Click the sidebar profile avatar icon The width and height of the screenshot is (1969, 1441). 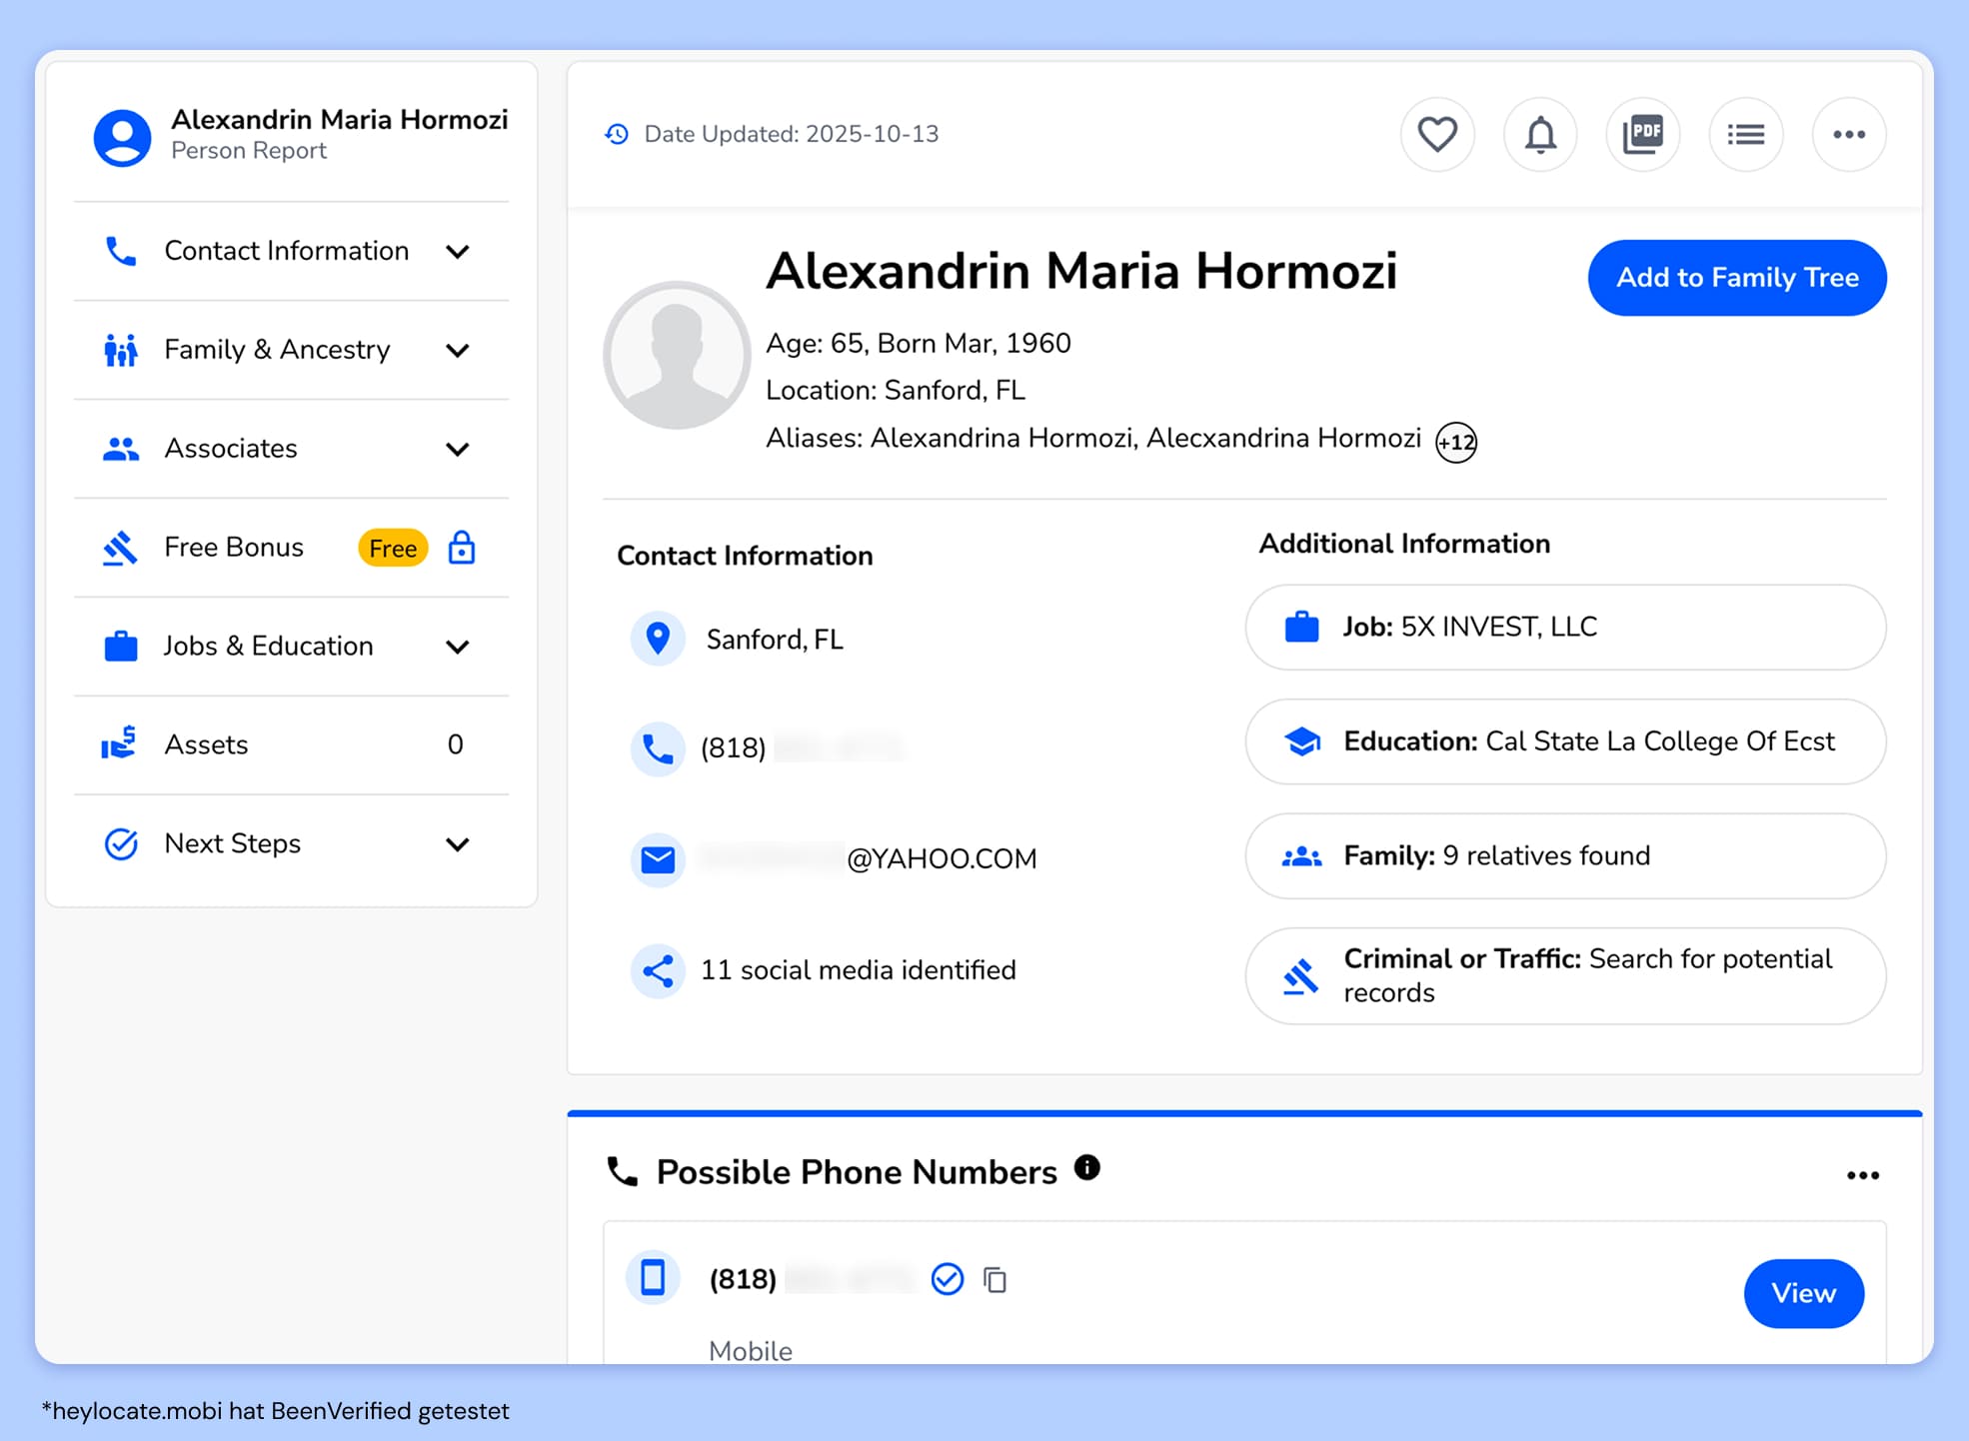point(122,137)
